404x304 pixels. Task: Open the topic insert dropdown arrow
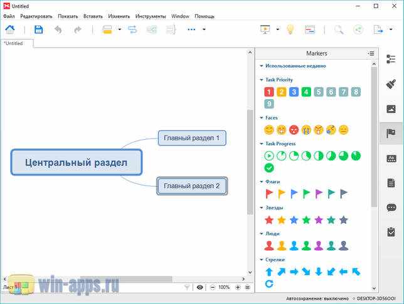[x=120, y=29]
